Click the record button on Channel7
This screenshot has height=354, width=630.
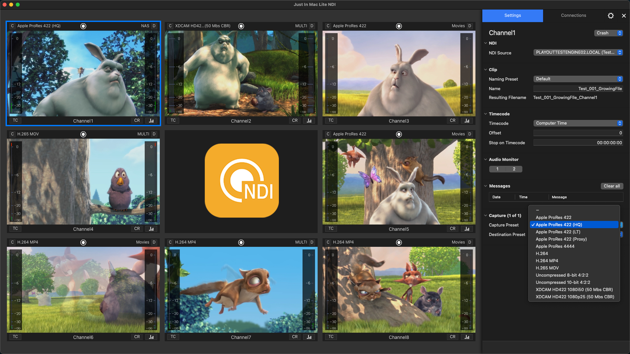tap(241, 242)
